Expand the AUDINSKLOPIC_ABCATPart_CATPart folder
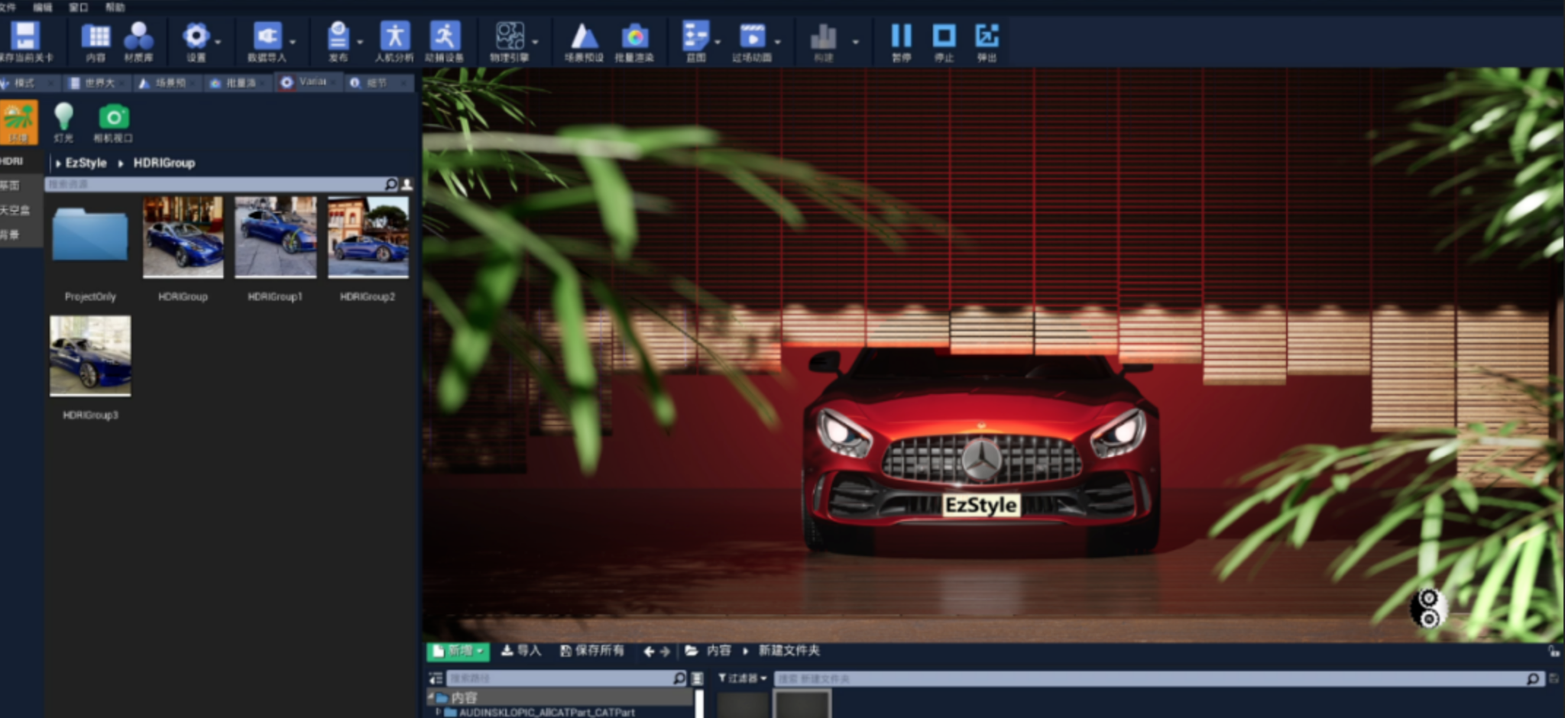The height and width of the screenshot is (718, 1565). (438, 712)
